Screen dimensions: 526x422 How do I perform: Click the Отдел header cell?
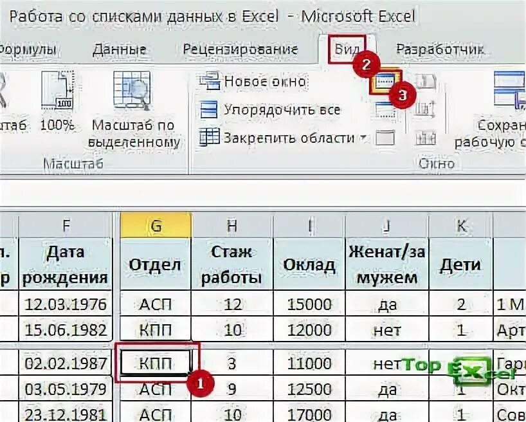coord(156,264)
